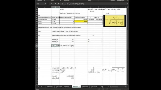161x90 pixels.
Task: Click the zoom slider in status bar
Action: tap(116, 89)
